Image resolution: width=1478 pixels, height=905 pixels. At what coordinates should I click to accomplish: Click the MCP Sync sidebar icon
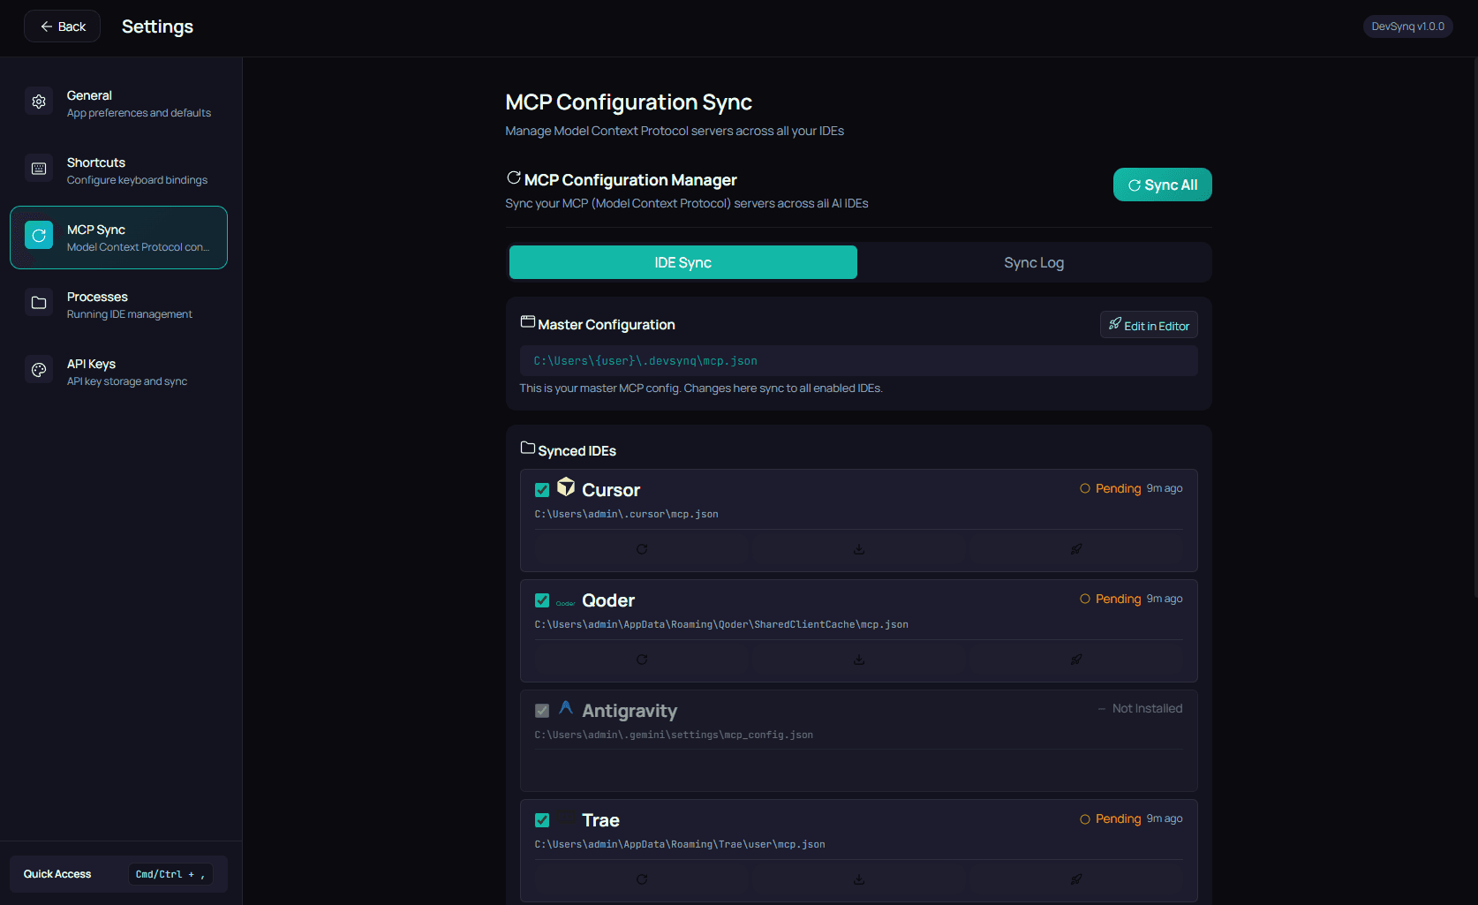tap(39, 236)
